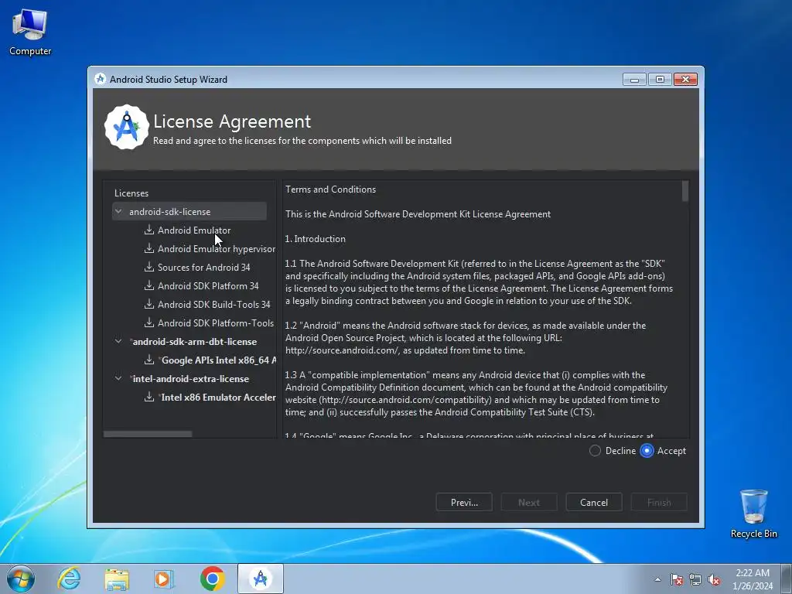Select Android SDK Build-Tools 34 item
Image resolution: width=792 pixels, height=594 pixels.
213,305
